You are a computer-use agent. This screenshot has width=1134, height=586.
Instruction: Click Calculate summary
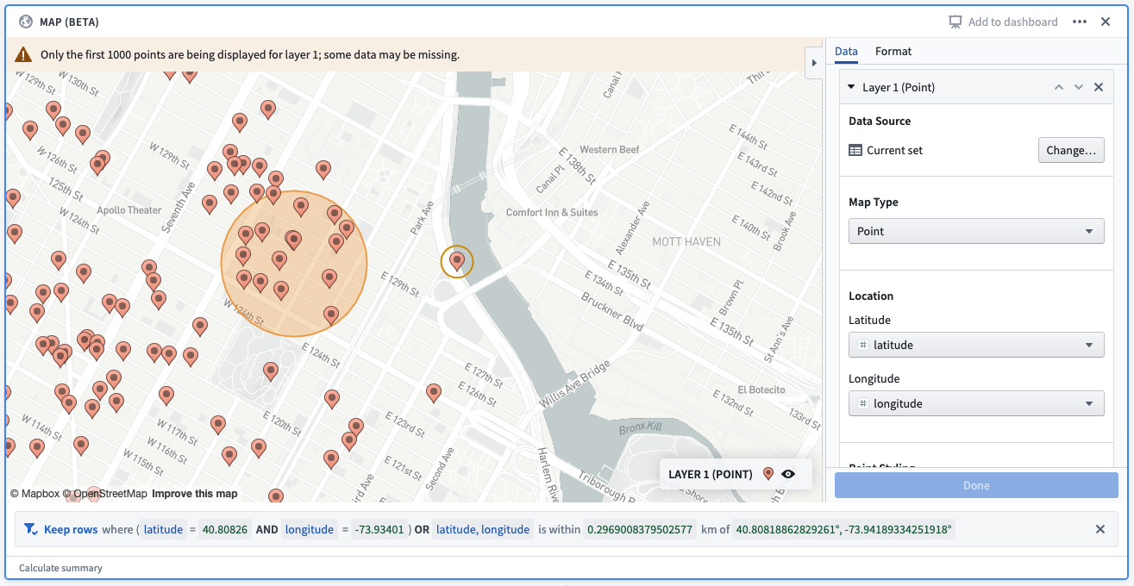tap(60, 568)
